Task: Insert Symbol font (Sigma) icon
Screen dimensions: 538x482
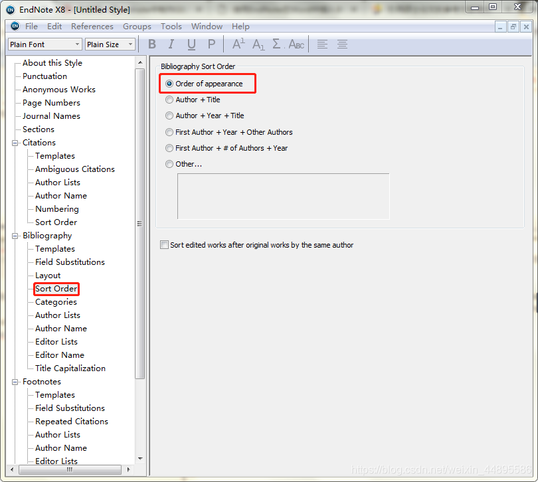Action: click(277, 44)
